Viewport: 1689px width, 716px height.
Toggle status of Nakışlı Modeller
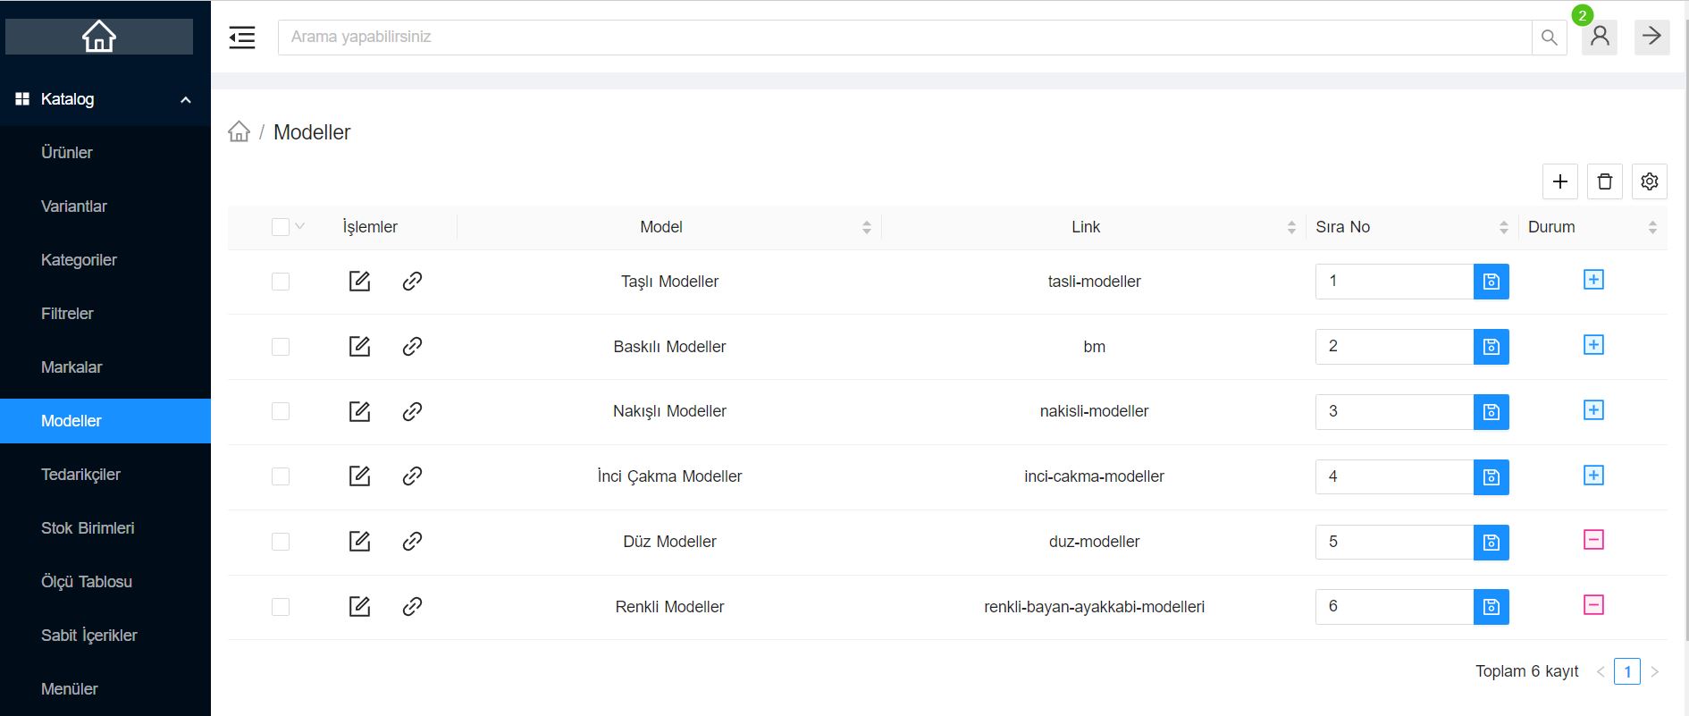1593,410
